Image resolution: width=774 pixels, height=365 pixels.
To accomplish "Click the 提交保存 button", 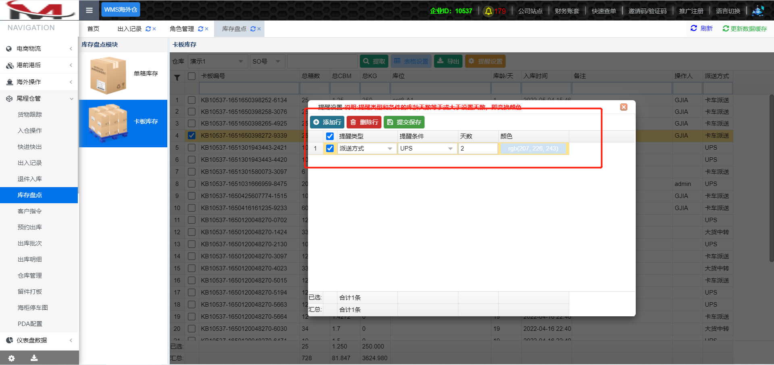I will [404, 122].
